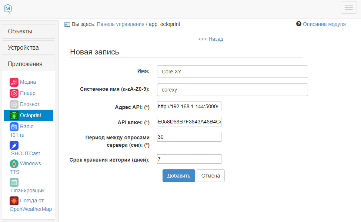Go back via the <<< Назад link
The height and width of the screenshot is (222, 361).
pos(211,39)
